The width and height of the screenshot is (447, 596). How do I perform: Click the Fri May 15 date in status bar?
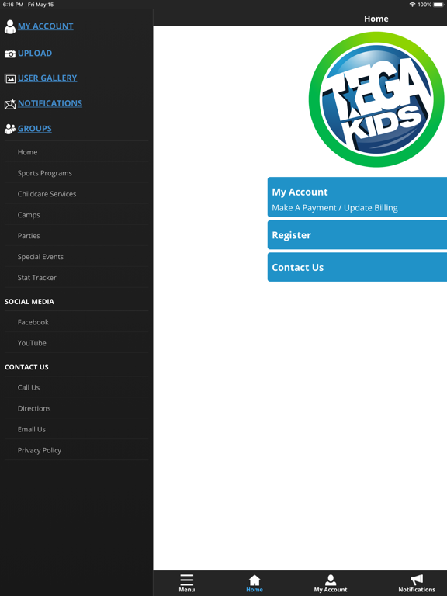click(40, 5)
